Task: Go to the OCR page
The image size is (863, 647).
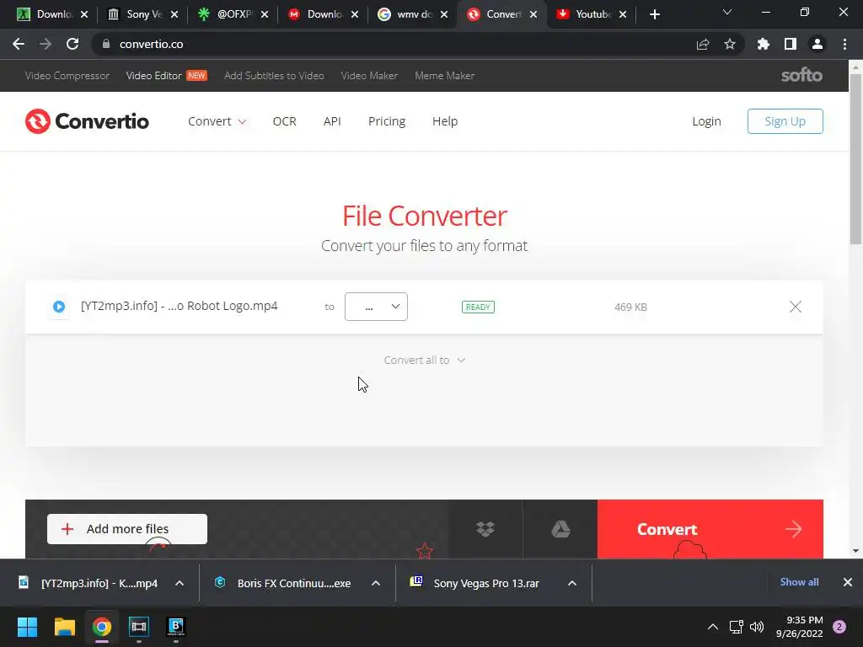Action: tap(285, 121)
